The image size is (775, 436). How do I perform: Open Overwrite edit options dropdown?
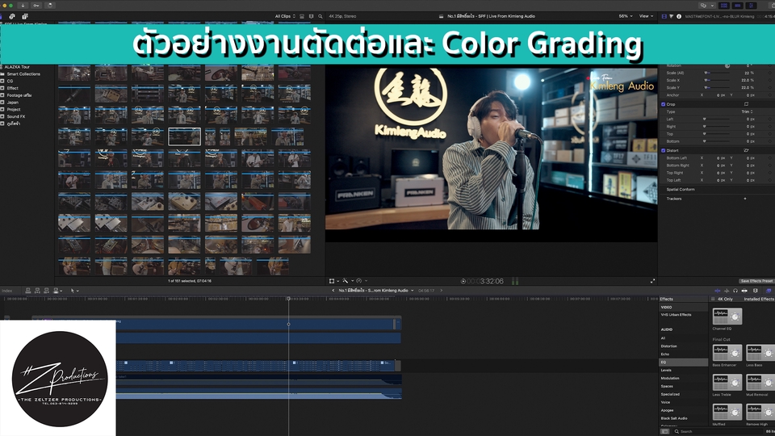[x=57, y=291]
